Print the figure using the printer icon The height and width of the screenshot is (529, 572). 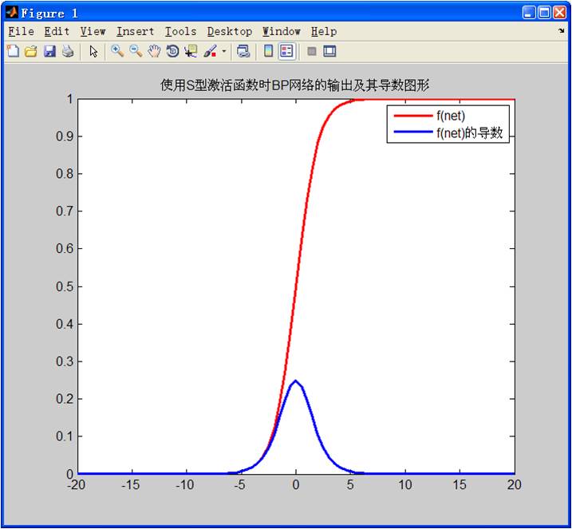(x=68, y=51)
